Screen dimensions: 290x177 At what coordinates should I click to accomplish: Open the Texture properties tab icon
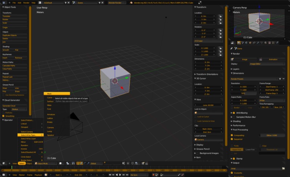coord(269,43)
